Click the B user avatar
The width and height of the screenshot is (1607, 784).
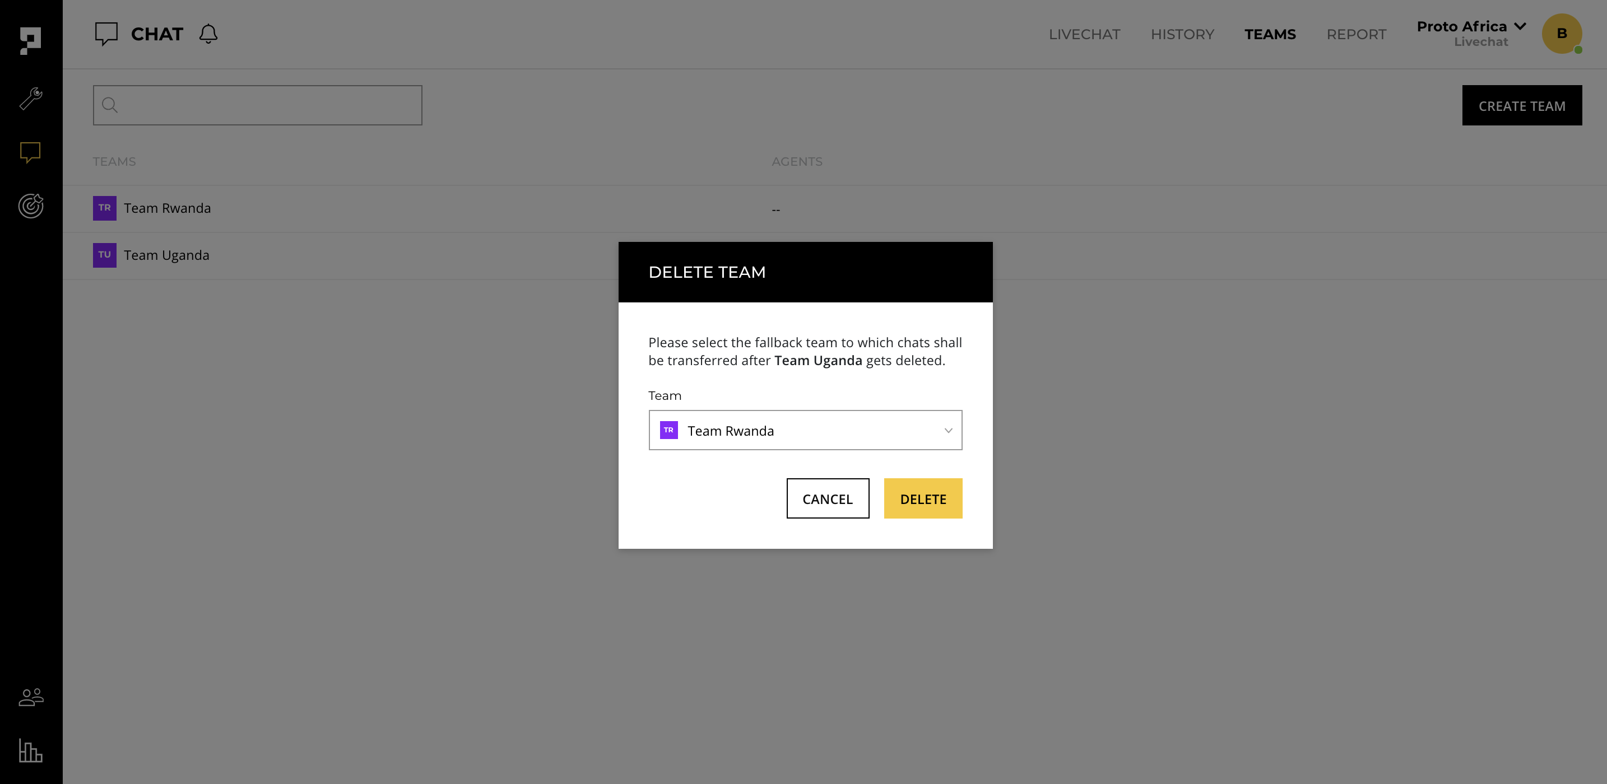(1562, 34)
